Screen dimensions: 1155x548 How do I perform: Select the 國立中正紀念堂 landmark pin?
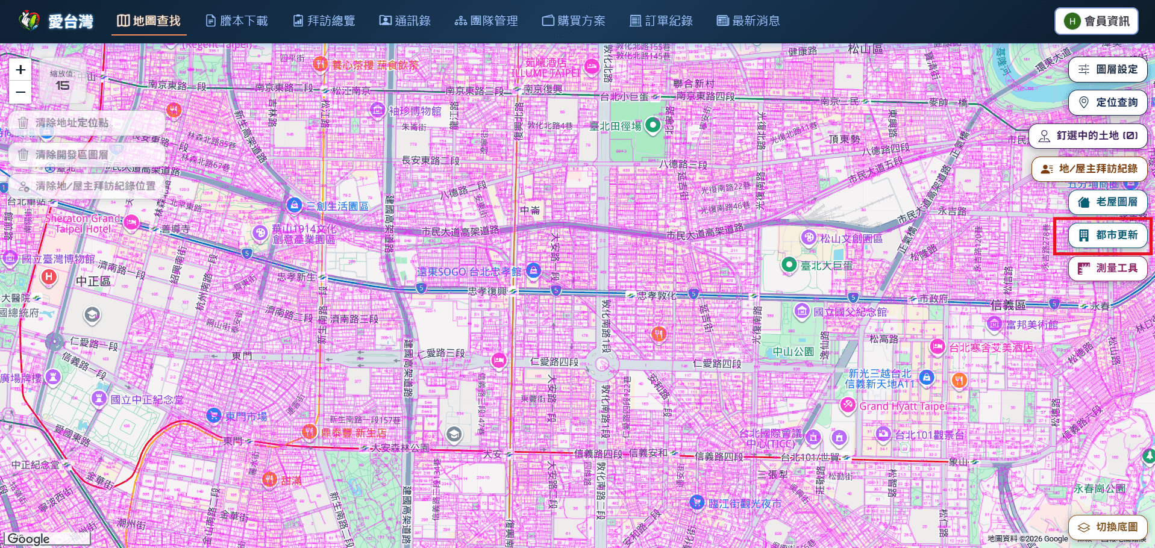[99, 398]
